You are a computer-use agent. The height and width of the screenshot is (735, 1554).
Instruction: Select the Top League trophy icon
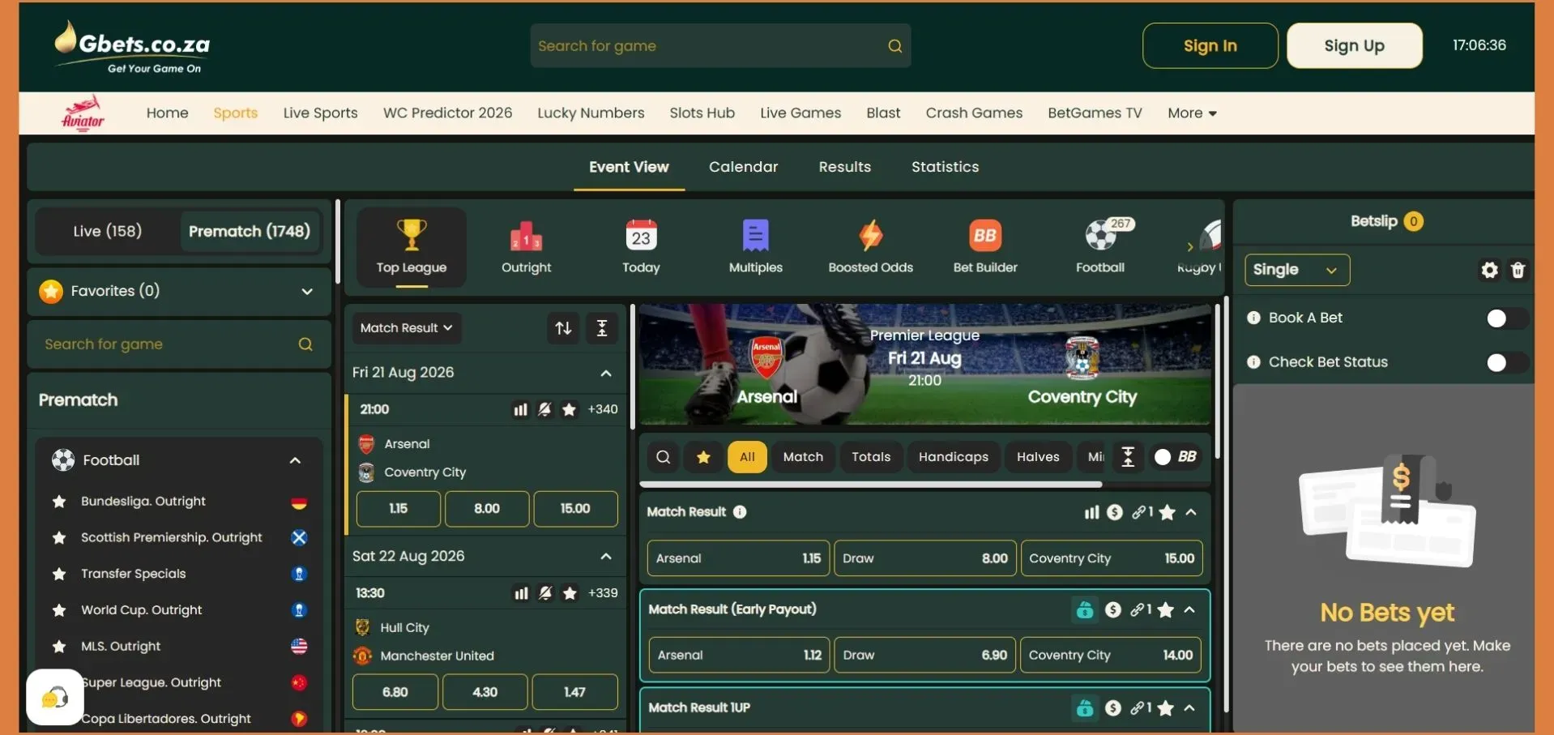pos(412,235)
